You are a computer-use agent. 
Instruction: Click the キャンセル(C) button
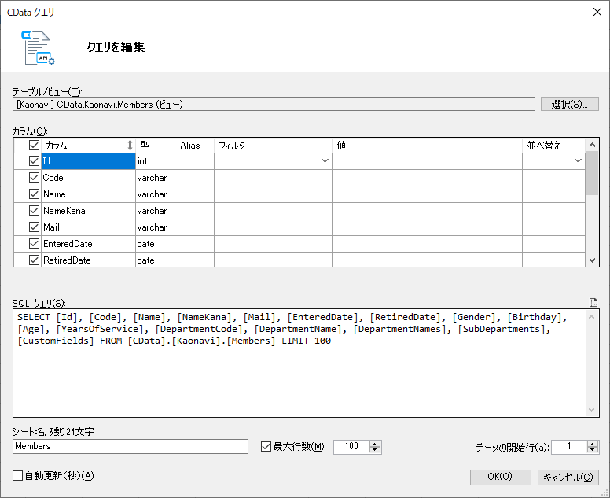[x=568, y=477]
